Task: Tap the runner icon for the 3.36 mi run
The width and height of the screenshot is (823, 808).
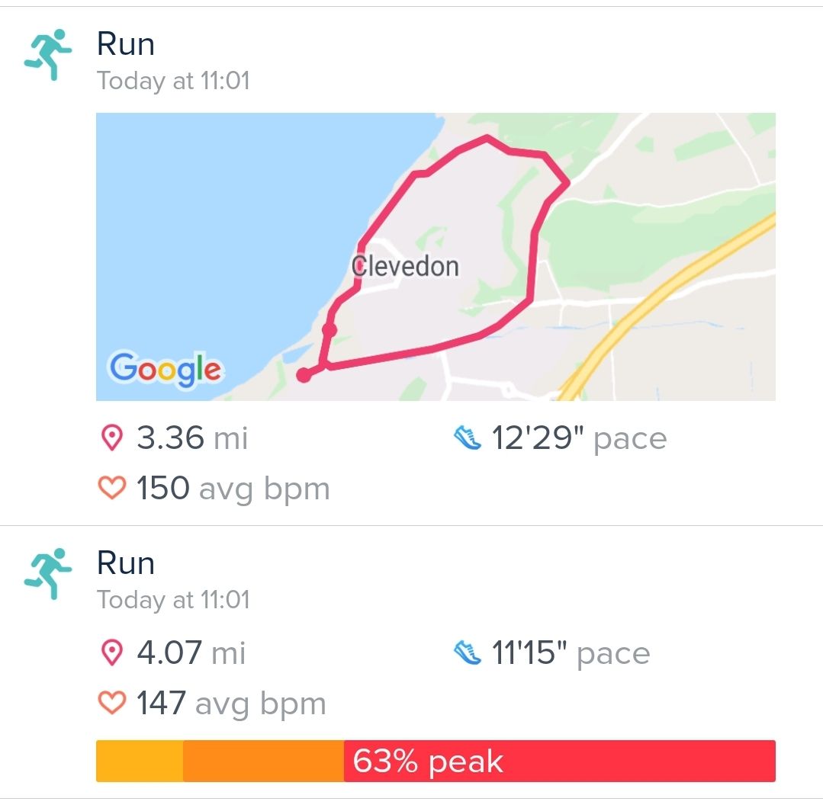Action: click(47, 54)
